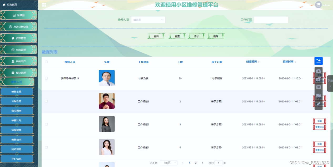Open the 维修人员 请选择 dropdown
The height and width of the screenshot is (167, 333).
coord(148,20)
